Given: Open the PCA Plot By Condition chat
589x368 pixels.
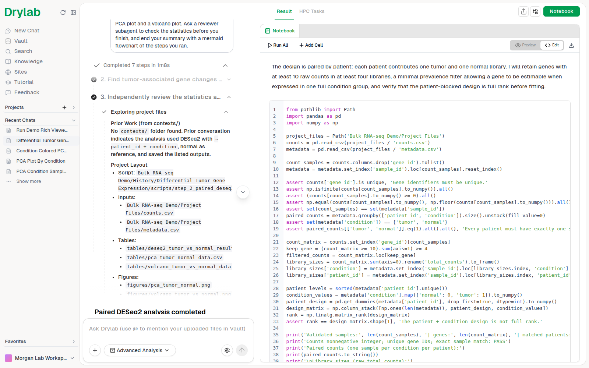Looking at the screenshot, I should point(40,161).
